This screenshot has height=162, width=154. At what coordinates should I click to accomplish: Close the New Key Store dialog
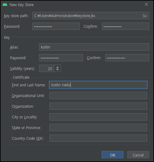pyautogui.click(x=146, y=4)
